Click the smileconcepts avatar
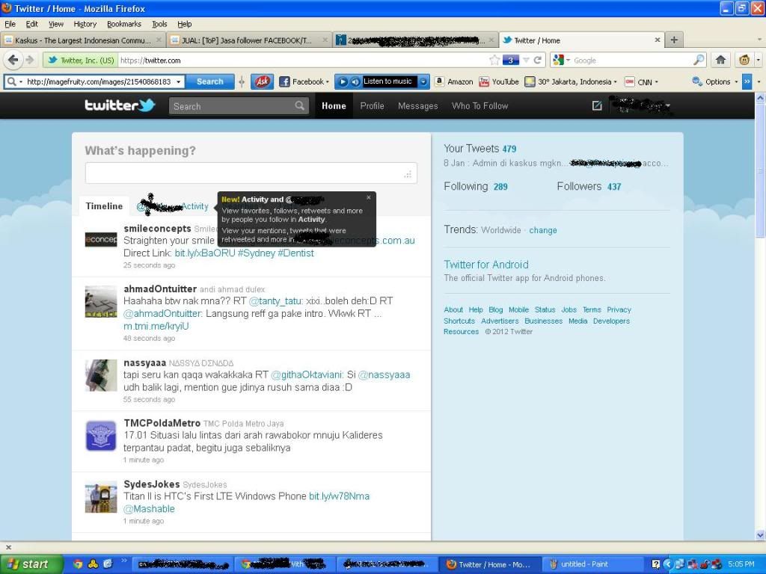This screenshot has height=574, width=766. click(101, 239)
